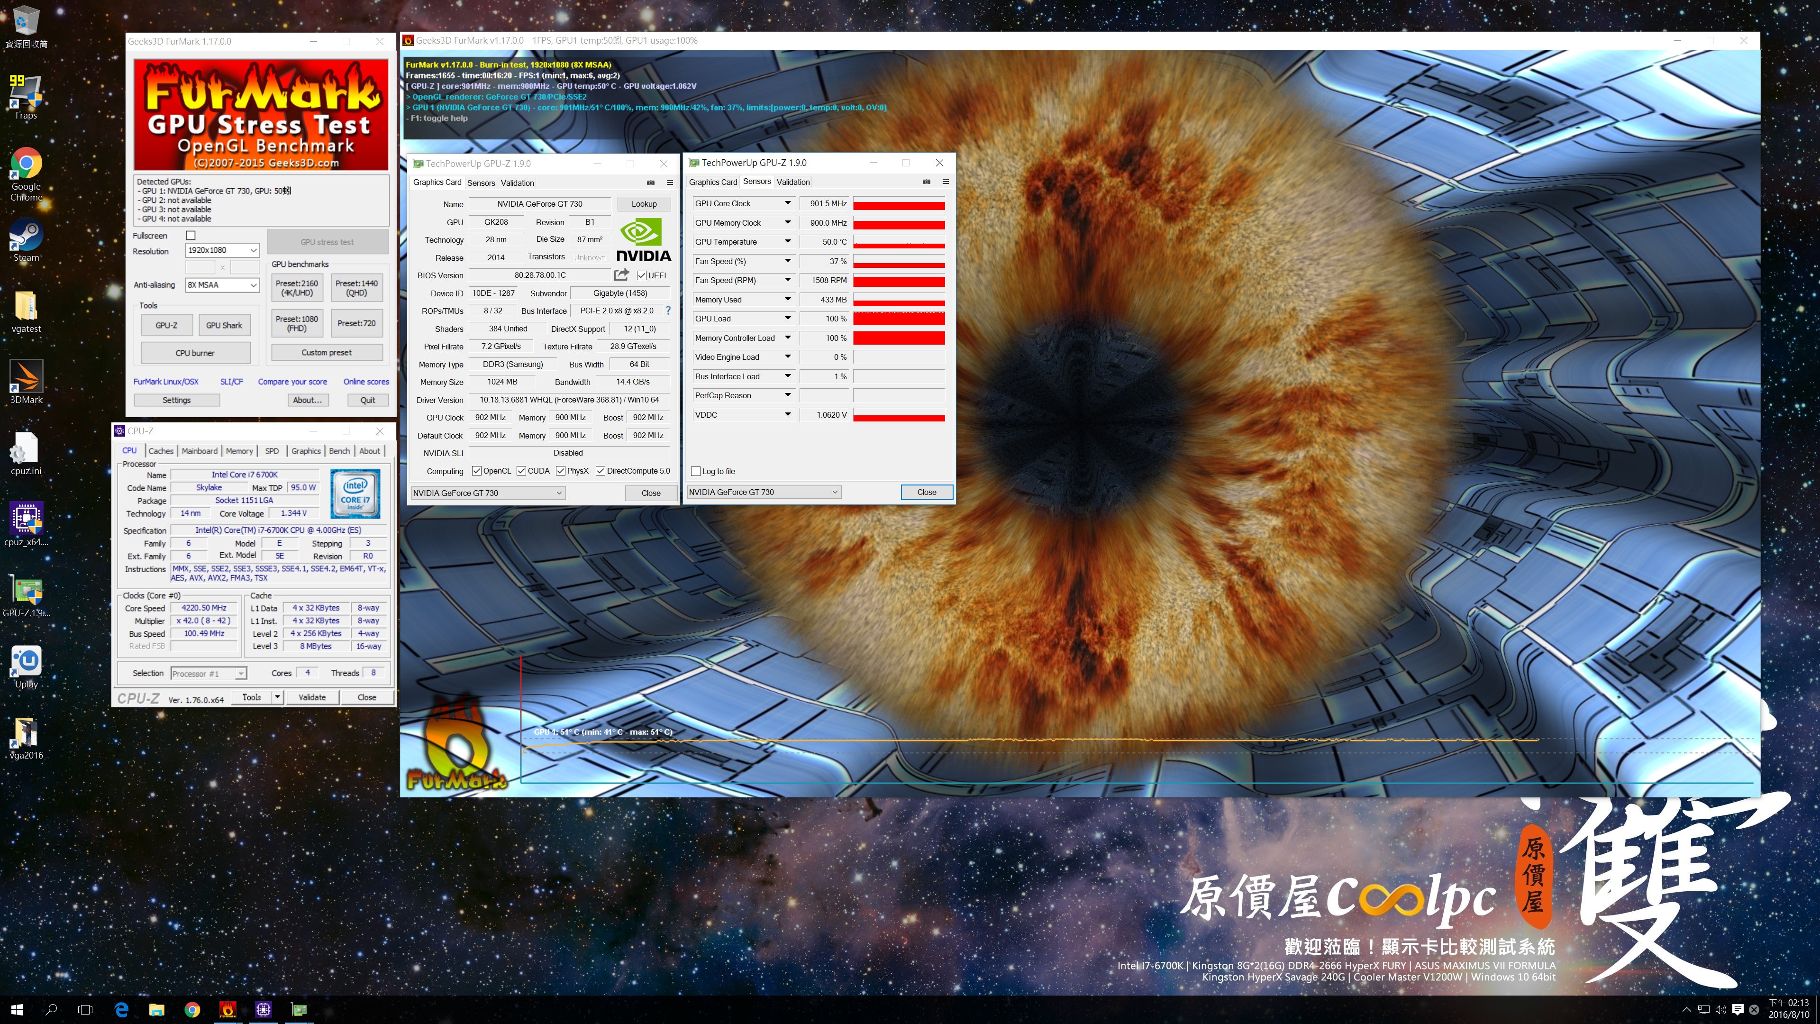Open the CPU-Z Tools dropdown arrow
Screen dimensions: 1820x1024
pyautogui.click(x=278, y=697)
